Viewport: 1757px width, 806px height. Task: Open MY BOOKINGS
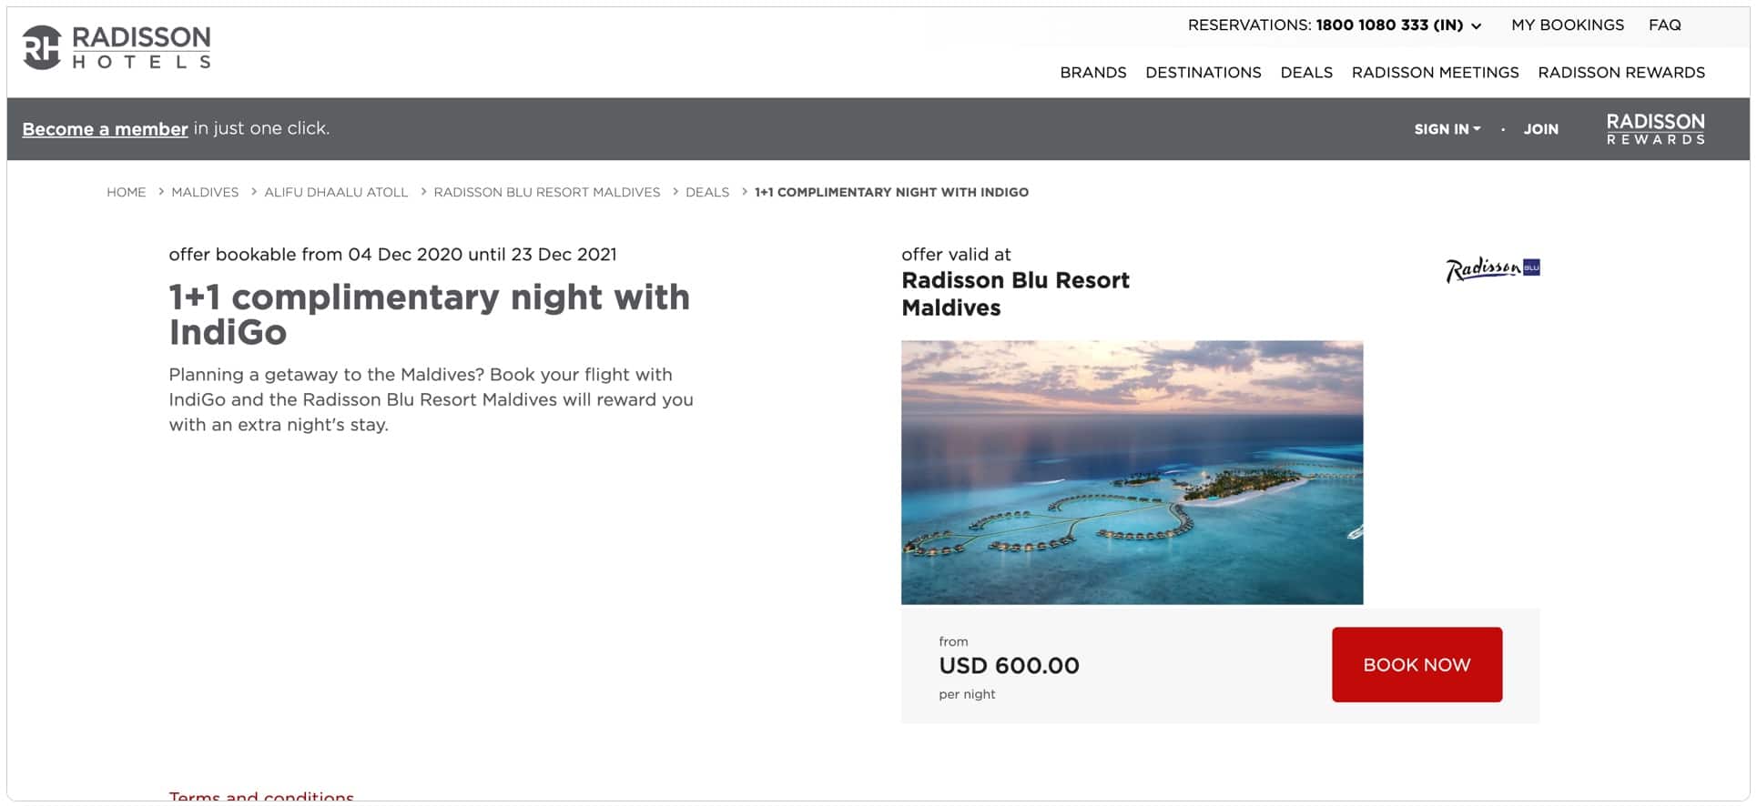1566,25
